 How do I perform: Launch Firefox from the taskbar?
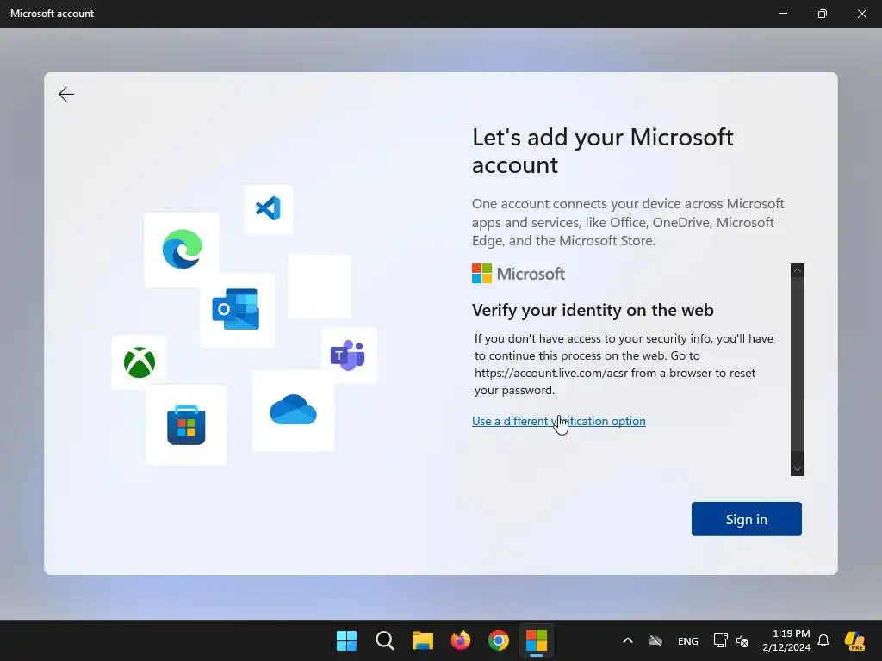[461, 640]
